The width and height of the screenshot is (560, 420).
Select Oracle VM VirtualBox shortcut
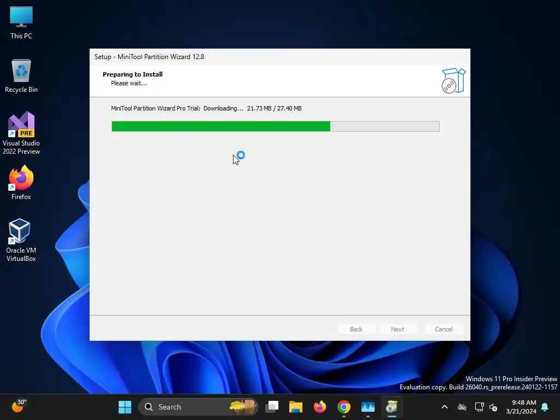tap(21, 240)
